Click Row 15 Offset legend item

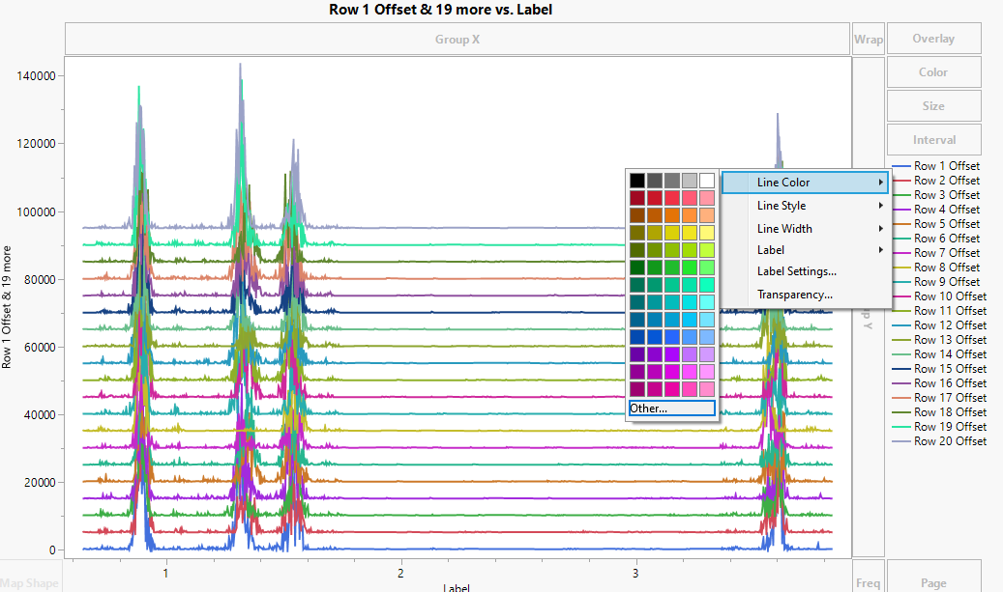[x=950, y=369]
